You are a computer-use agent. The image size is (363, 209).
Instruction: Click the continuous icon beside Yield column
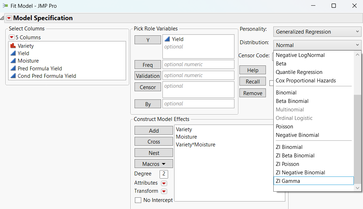(13, 53)
